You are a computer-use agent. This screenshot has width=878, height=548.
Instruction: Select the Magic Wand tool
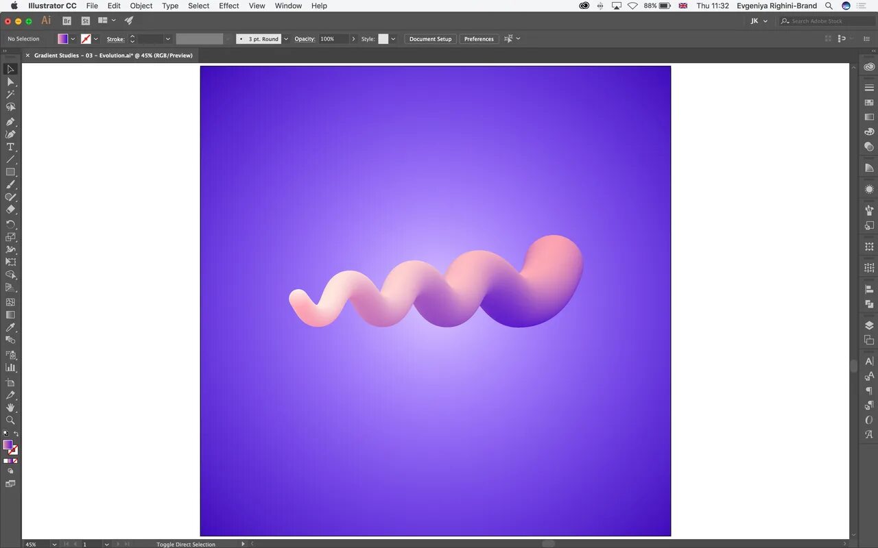pos(10,95)
